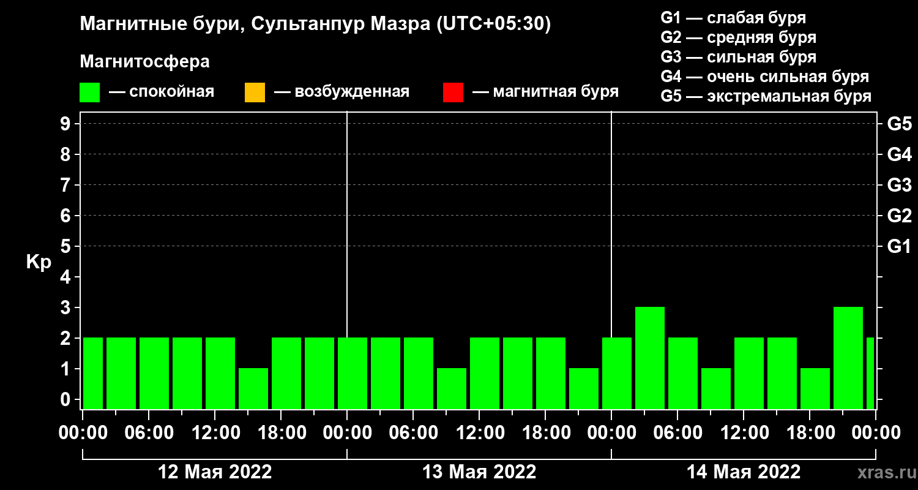Click the Kp 1 bar after 18:00 on 14 May

tap(815, 388)
